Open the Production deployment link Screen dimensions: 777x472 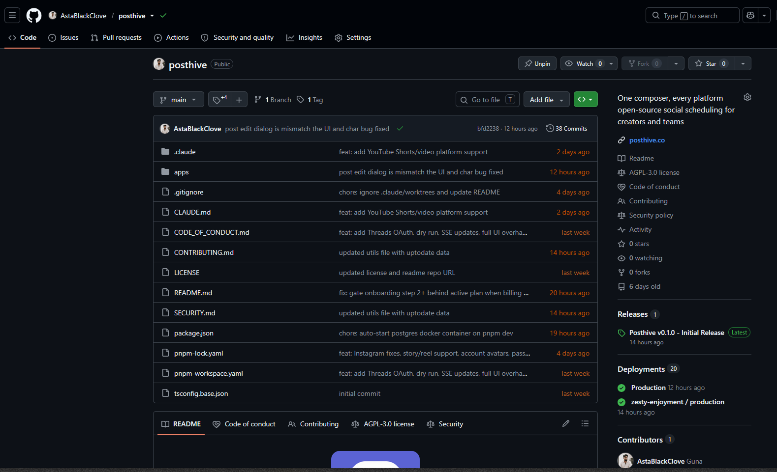(x=648, y=388)
